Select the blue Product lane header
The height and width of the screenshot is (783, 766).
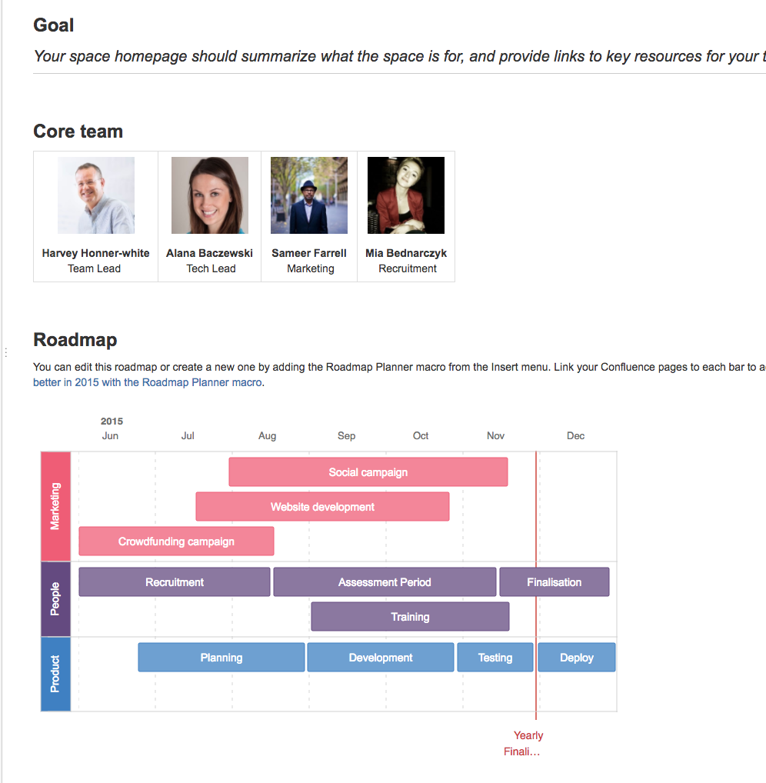point(55,674)
